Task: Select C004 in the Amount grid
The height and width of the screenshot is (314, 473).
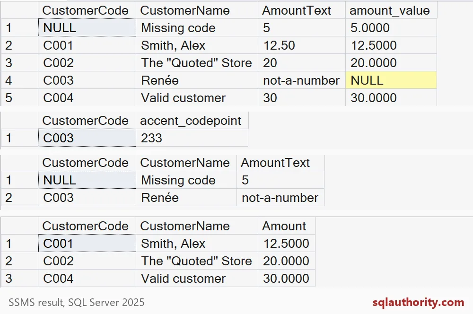Action: (87, 279)
